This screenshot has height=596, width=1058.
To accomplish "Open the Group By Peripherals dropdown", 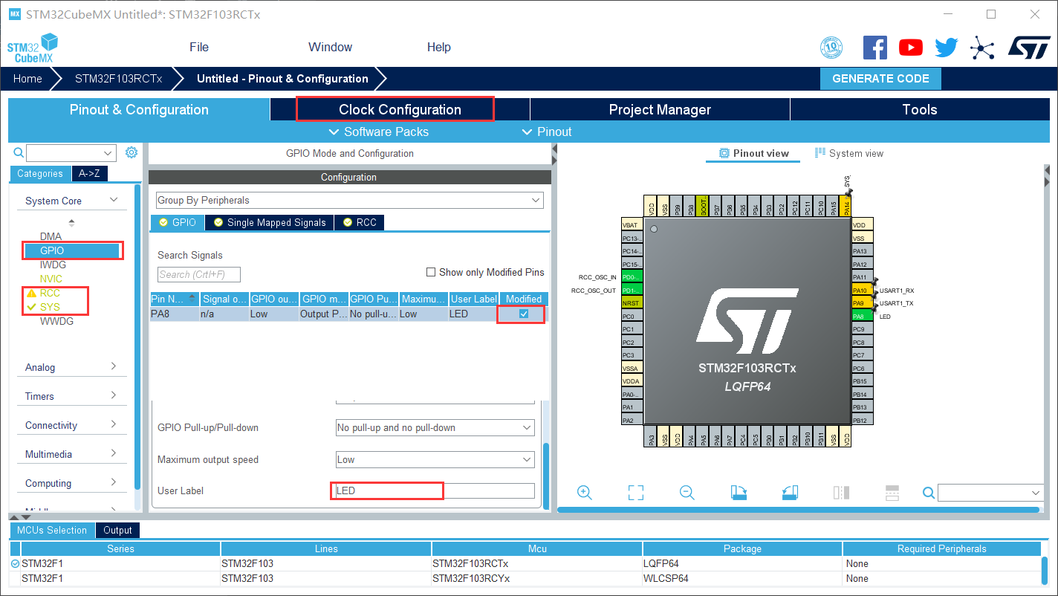I will 349,201.
